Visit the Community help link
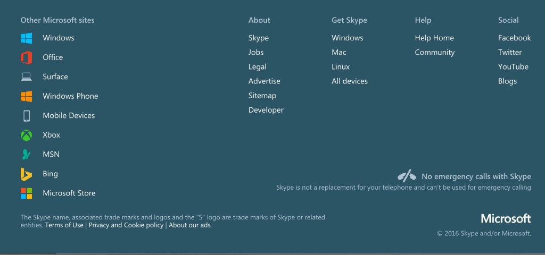Screen dimensions: 545x255 coord(435,53)
